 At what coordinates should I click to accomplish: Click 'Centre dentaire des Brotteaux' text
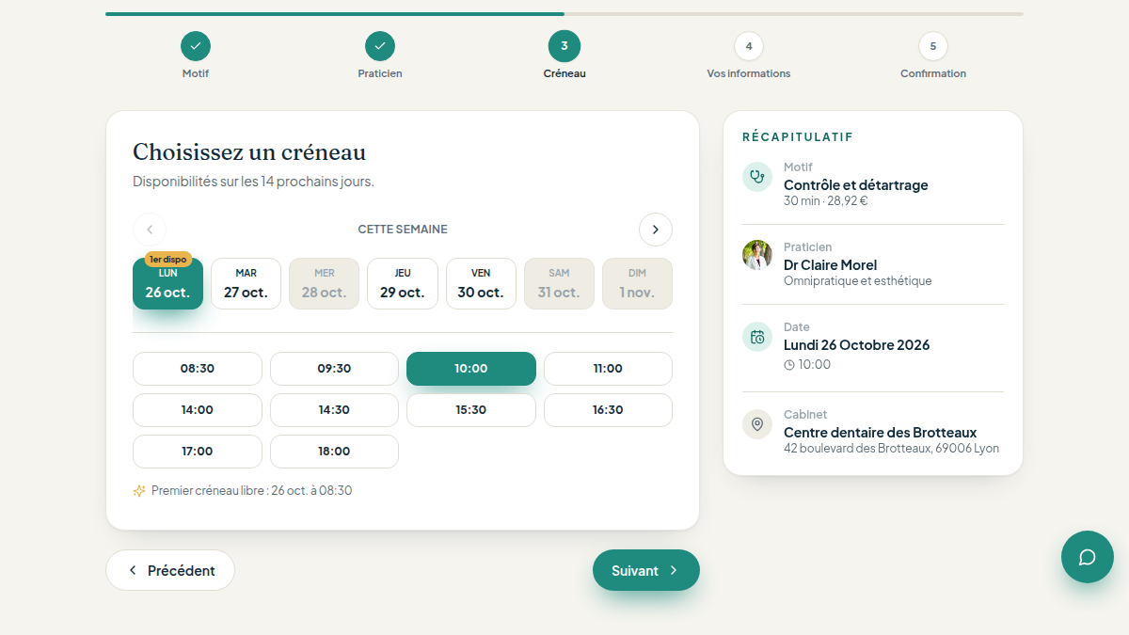[880, 433]
